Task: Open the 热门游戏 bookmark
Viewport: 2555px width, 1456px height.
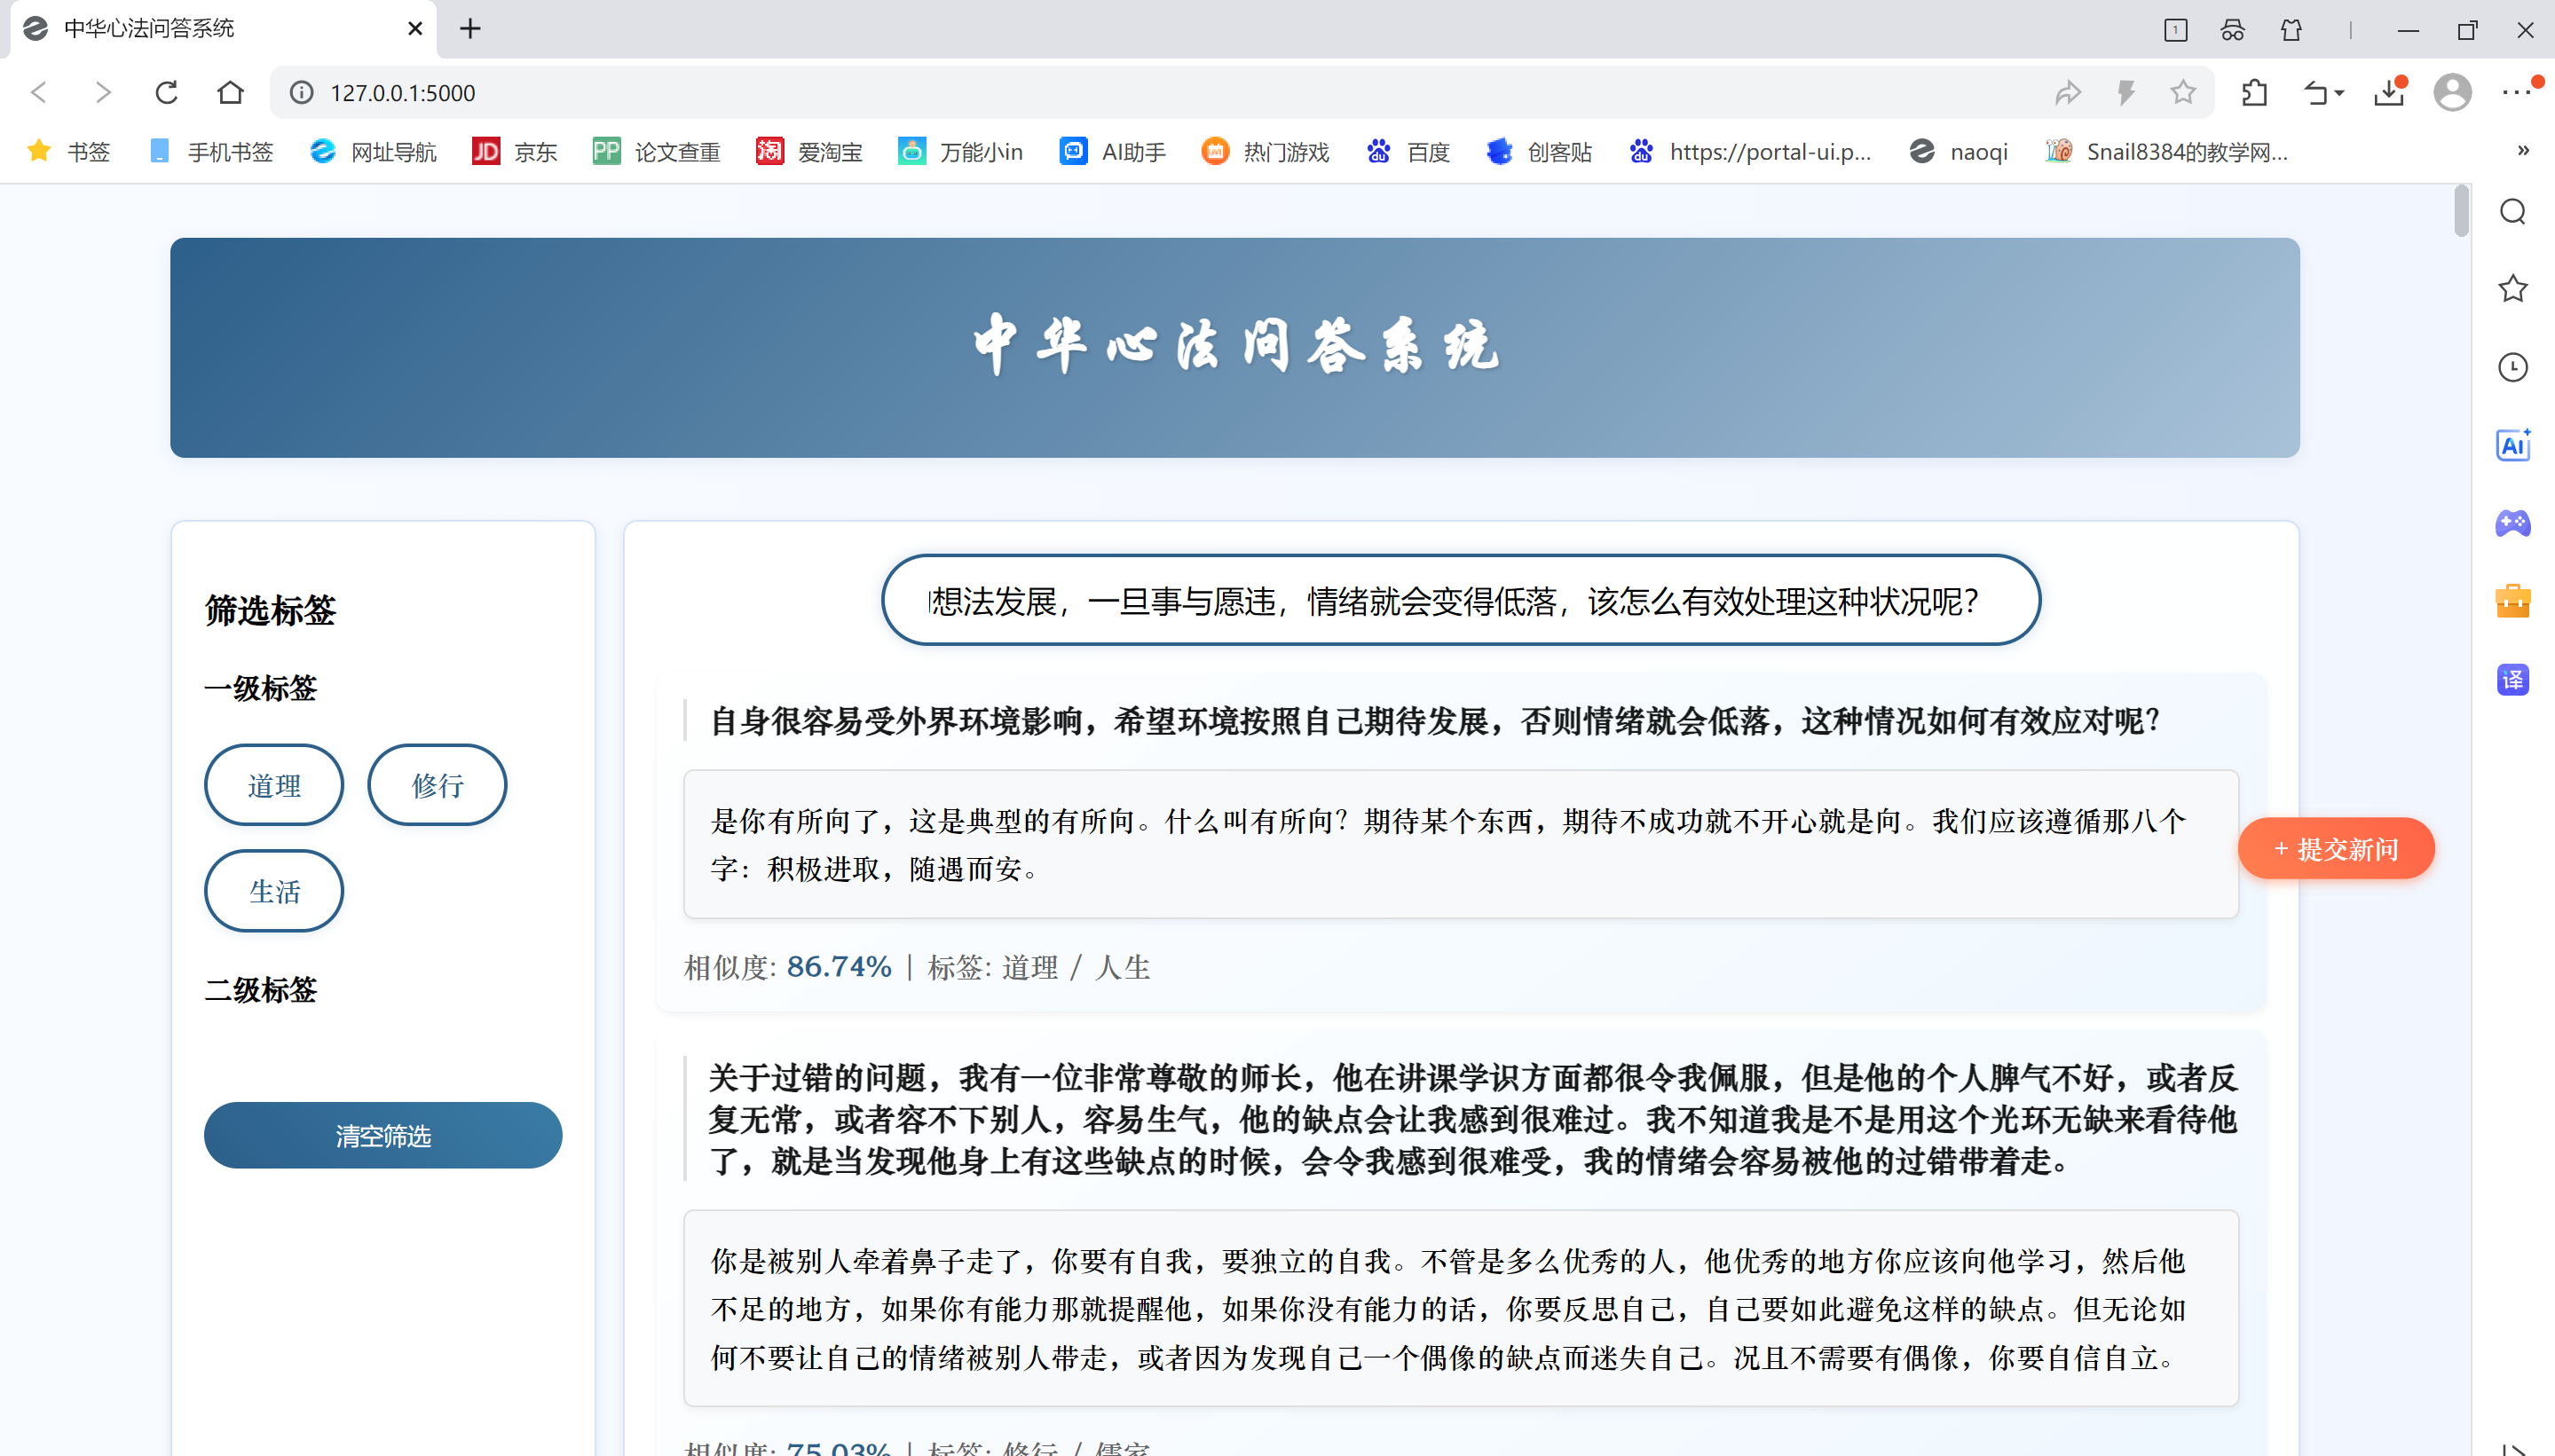Action: coord(1266,152)
